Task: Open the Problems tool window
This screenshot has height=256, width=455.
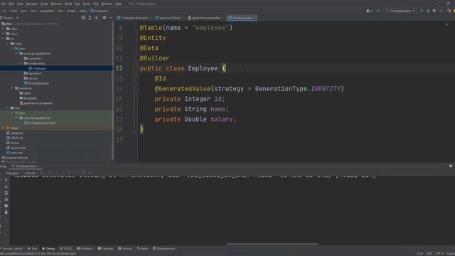Action: (85, 248)
